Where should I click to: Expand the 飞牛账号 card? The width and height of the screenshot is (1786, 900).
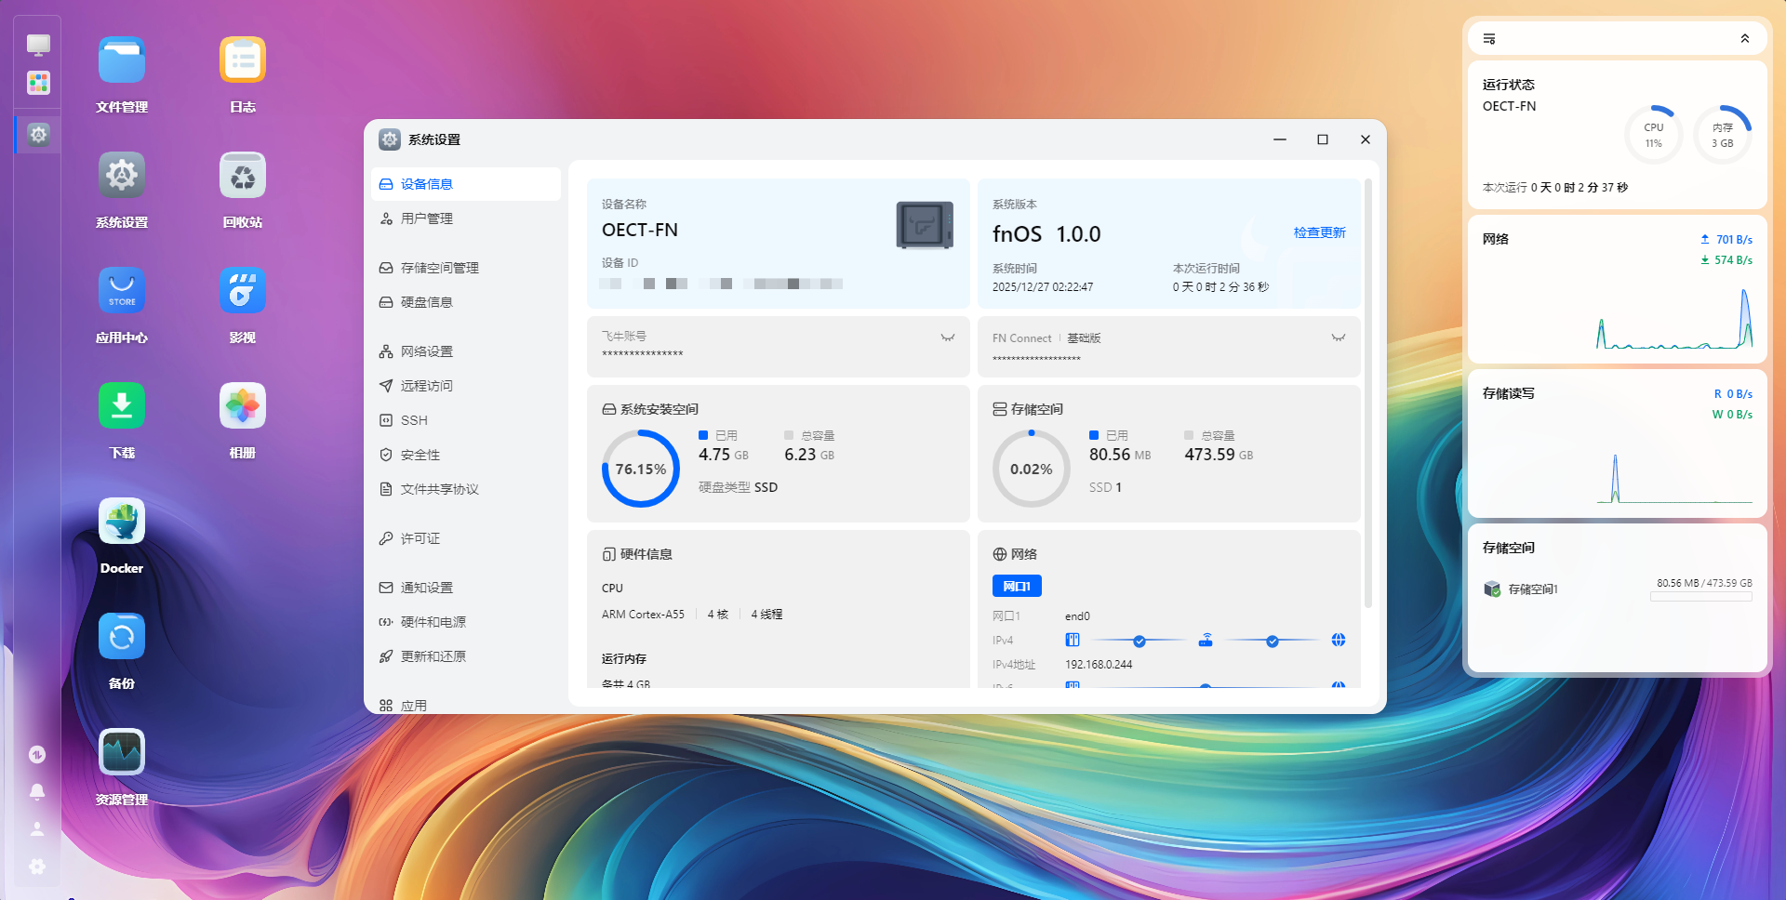click(948, 337)
